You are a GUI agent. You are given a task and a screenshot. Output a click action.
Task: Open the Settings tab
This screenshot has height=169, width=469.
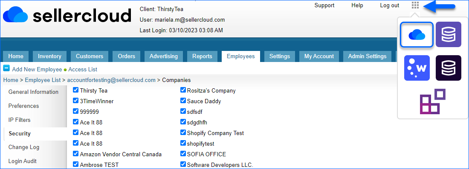(x=280, y=56)
